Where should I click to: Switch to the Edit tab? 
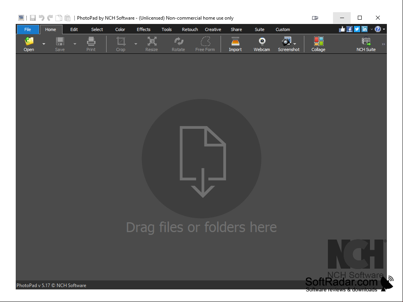point(74,29)
